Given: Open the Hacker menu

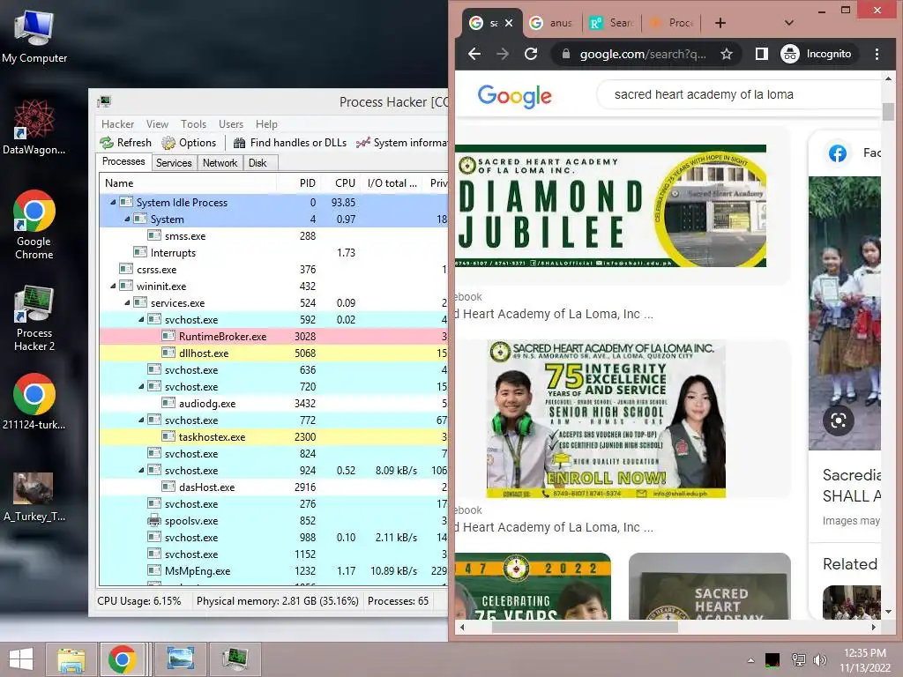Looking at the screenshot, I should tap(117, 124).
